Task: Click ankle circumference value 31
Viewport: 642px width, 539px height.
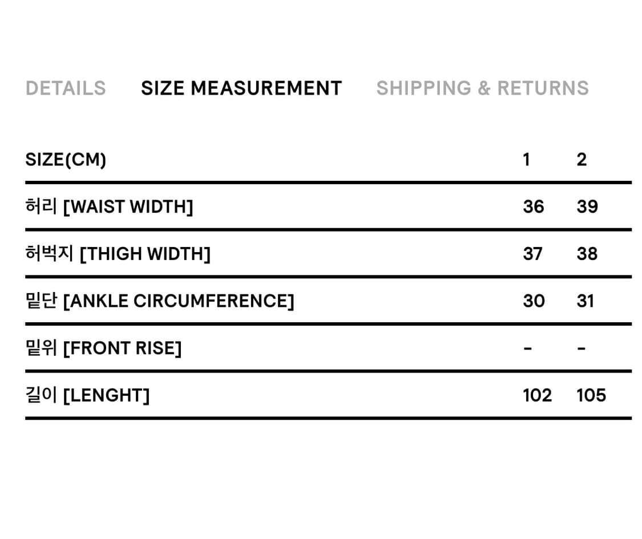Action: click(x=585, y=301)
